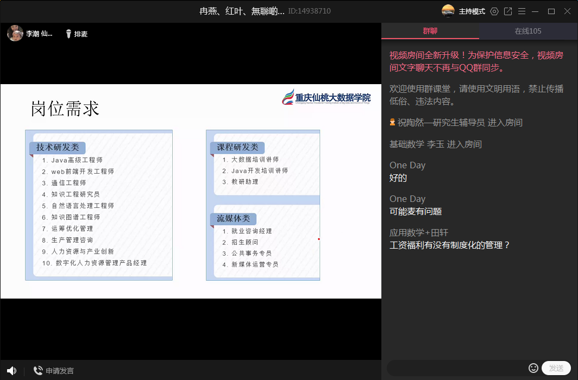Screen dimensions: 578x380
Task: Click the pop-out window icon
Action: tap(508, 11)
